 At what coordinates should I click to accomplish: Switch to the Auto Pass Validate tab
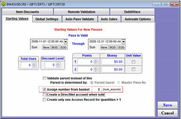80,19
